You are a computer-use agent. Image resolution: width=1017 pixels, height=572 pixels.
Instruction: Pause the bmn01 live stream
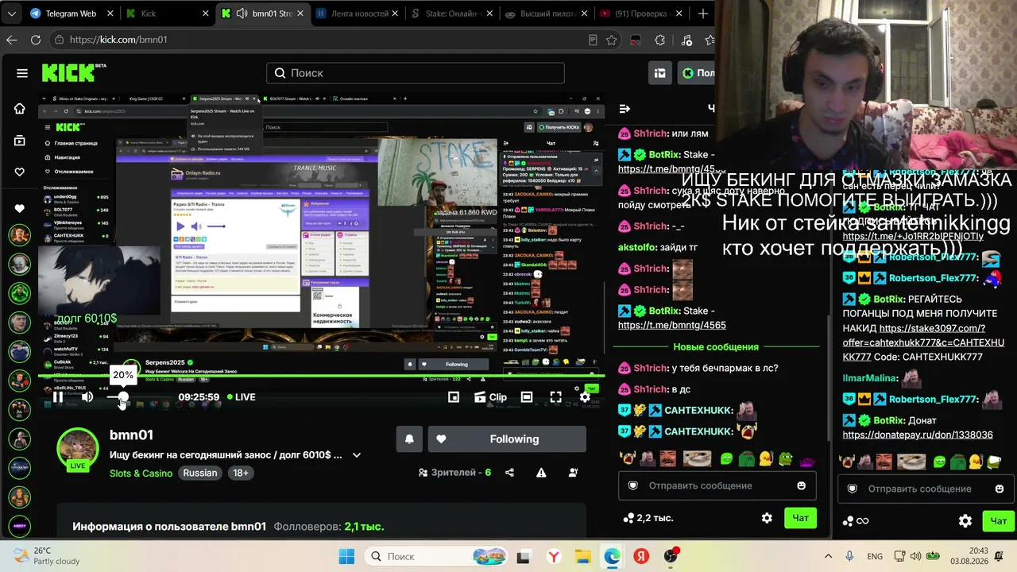[x=58, y=397]
